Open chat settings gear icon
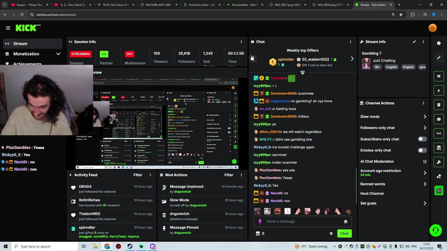The height and width of the screenshot is (251, 447). (331, 234)
